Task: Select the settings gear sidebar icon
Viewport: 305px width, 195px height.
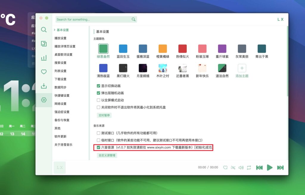Action: [x=44, y=100]
